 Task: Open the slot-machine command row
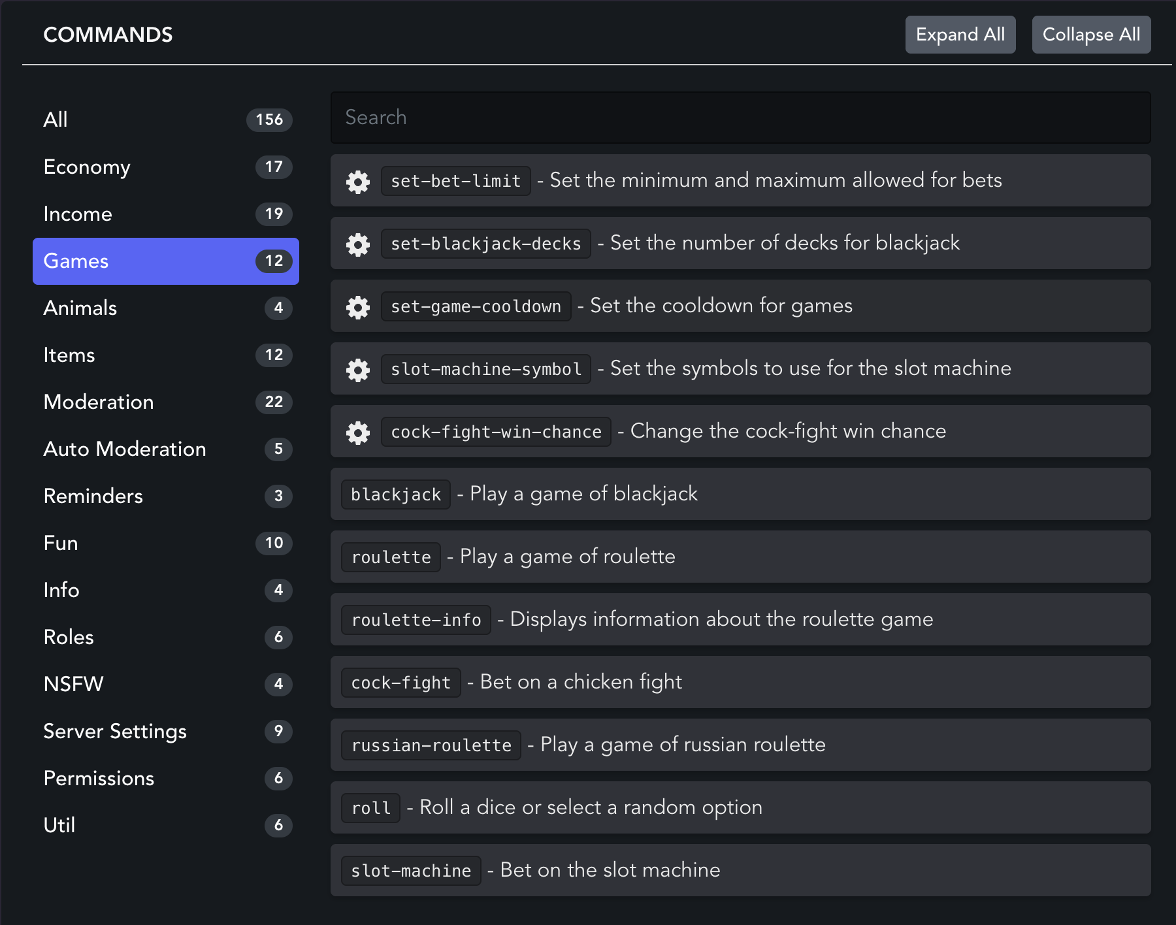(740, 870)
